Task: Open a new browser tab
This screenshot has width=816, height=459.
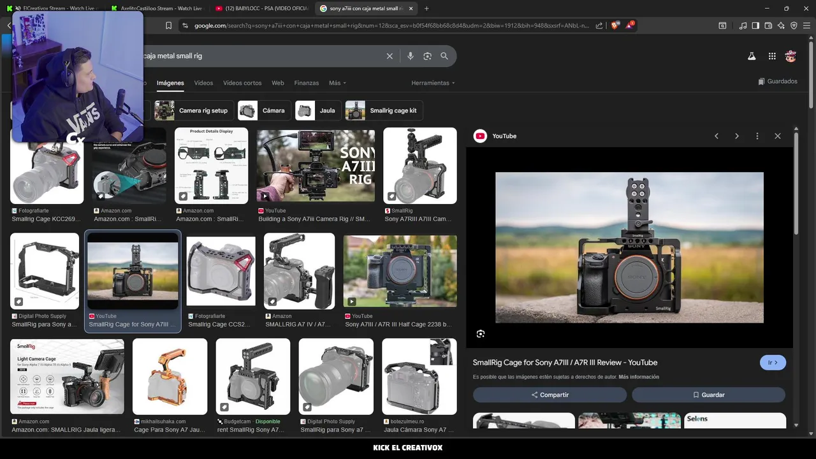Action: pyautogui.click(x=426, y=8)
